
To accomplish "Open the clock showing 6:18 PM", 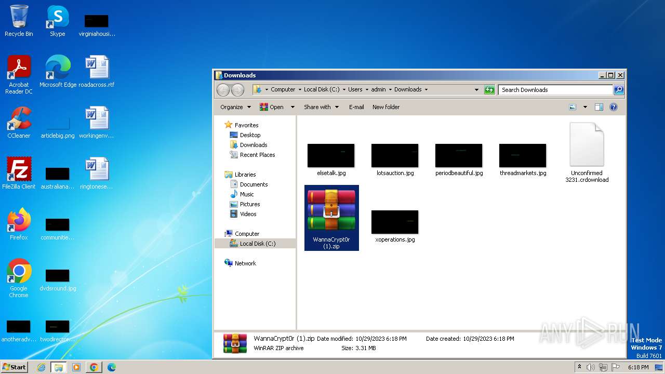I will (x=638, y=367).
